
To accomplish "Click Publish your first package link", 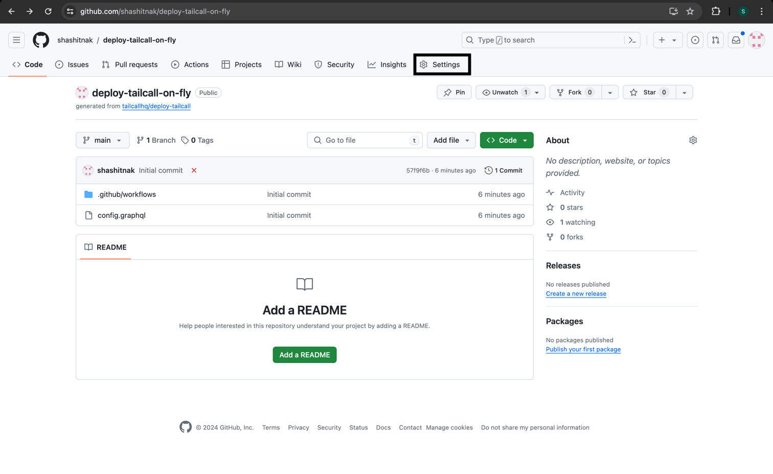I will (x=583, y=349).
